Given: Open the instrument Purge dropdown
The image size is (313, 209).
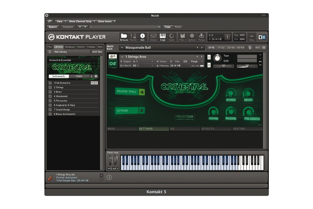Looking at the screenshot, I should (x=197, y=61).
